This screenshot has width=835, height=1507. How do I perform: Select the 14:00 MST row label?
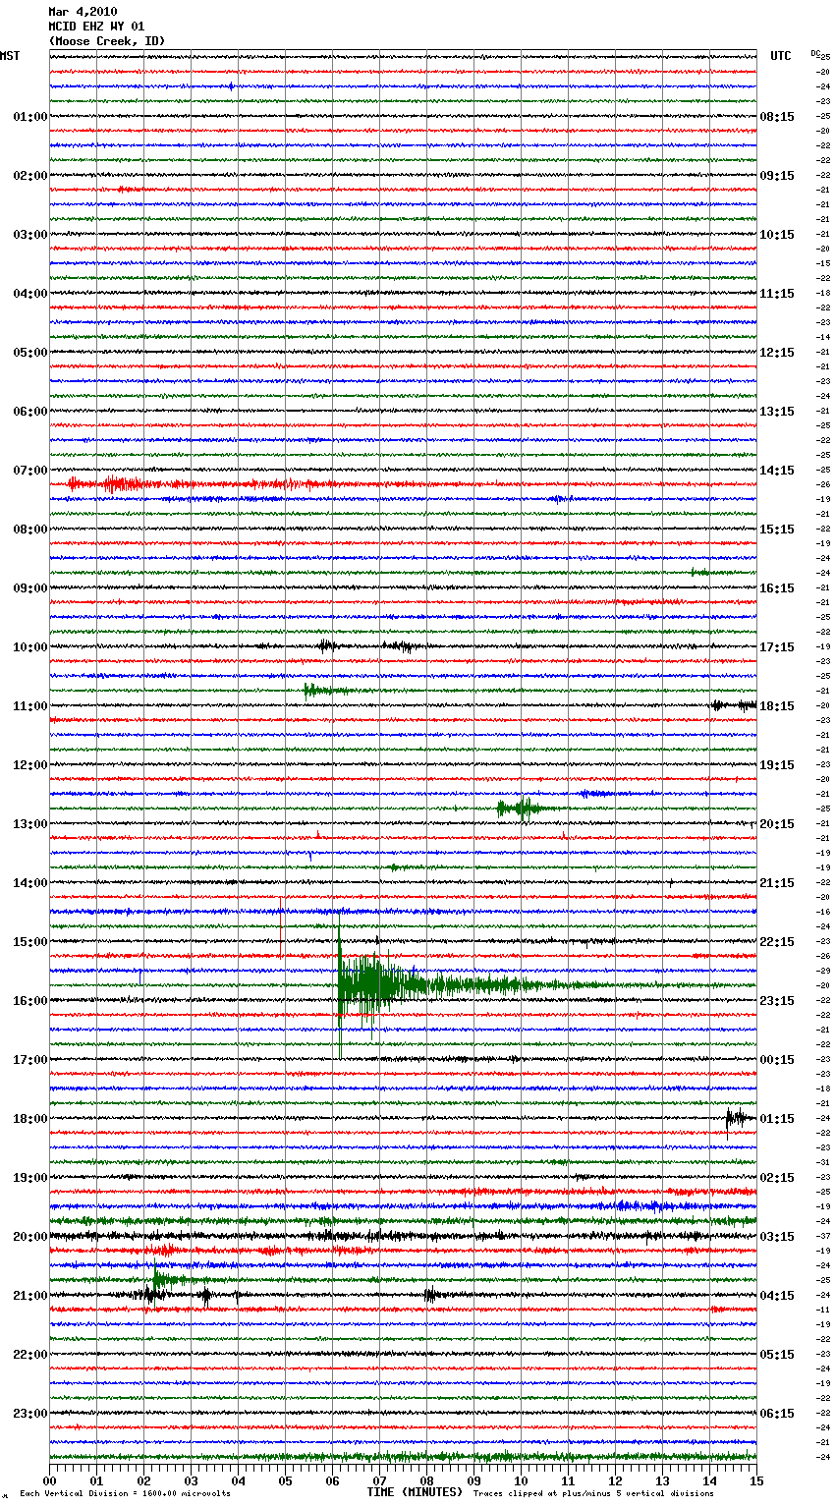coord(30,883)
